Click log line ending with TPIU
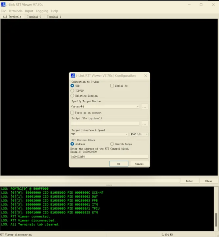This screenshot has height=237, width=219. click(x=50, y=209)
